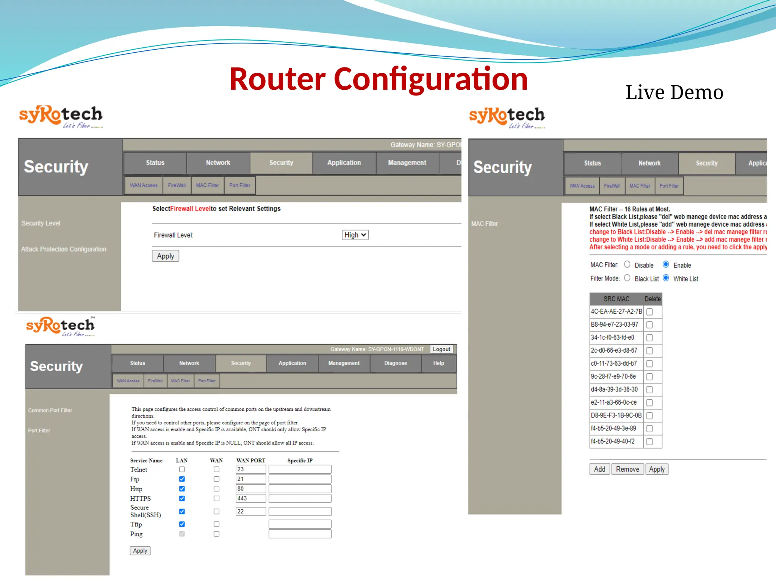Select the MAC Filter Disable radio button
Viewport: 776px width, 582px height.
point(627,264)
